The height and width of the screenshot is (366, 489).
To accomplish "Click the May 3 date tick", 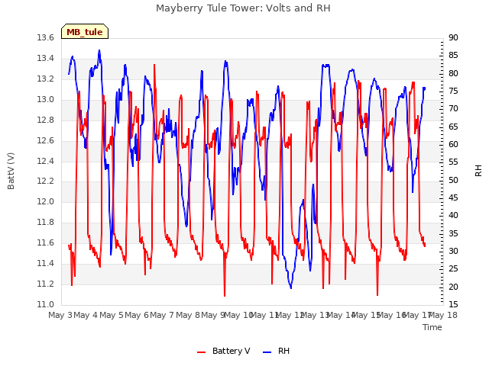I will click(60, 315).
